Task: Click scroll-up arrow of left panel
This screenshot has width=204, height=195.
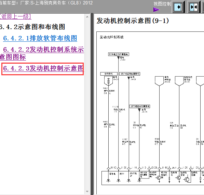Action: 87,17
